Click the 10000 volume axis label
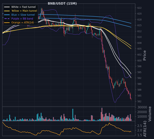Viewport: 154px width, 139px height. tap(142, 117)
